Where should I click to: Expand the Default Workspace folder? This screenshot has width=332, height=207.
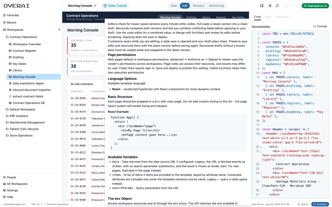pyautogui.click(x=20, y=109)
